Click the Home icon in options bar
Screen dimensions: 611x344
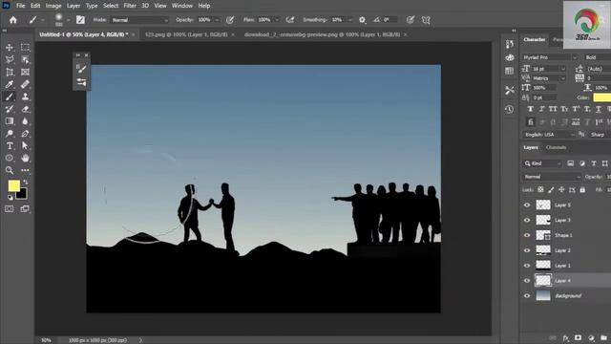pos(13,20)
